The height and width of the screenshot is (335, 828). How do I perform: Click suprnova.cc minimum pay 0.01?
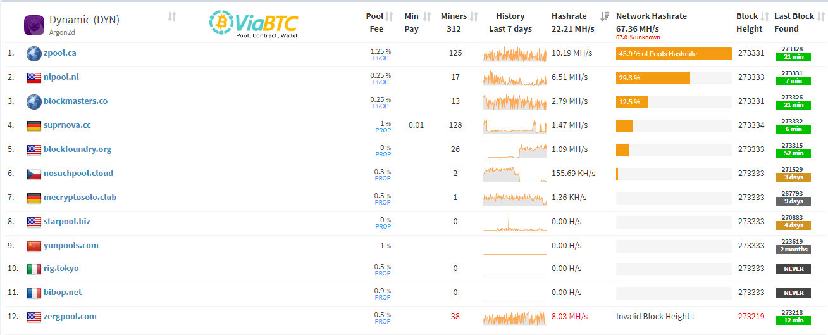click(x=416, y=125)
